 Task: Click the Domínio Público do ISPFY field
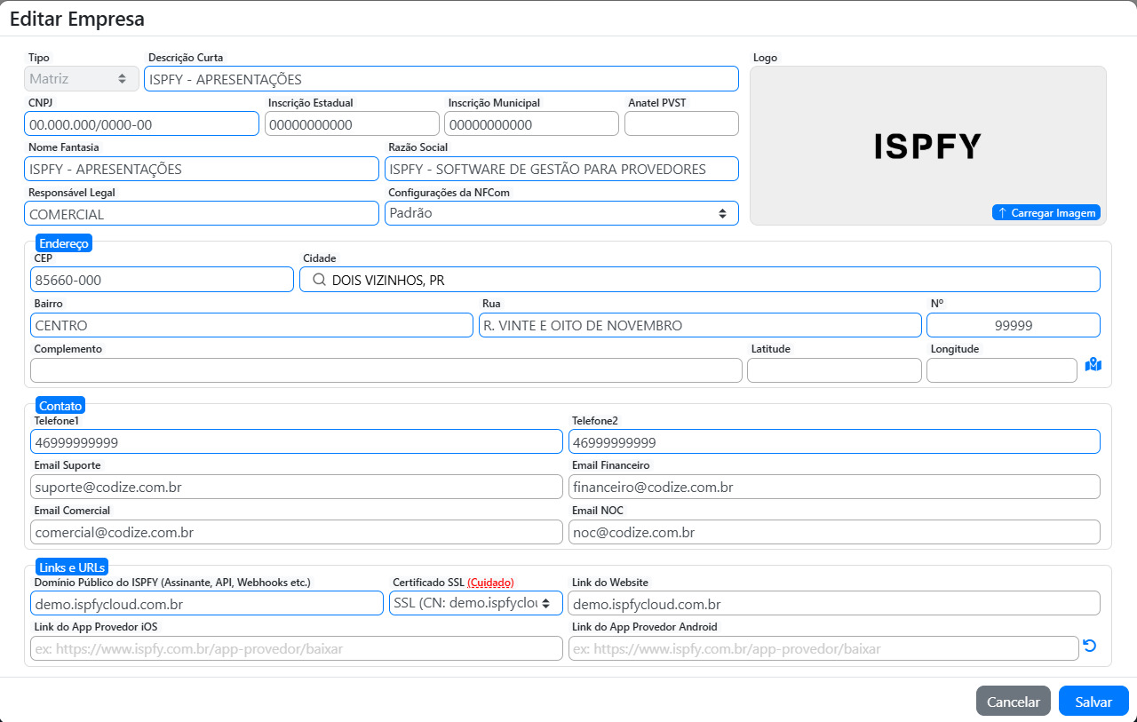click(207, 603)
